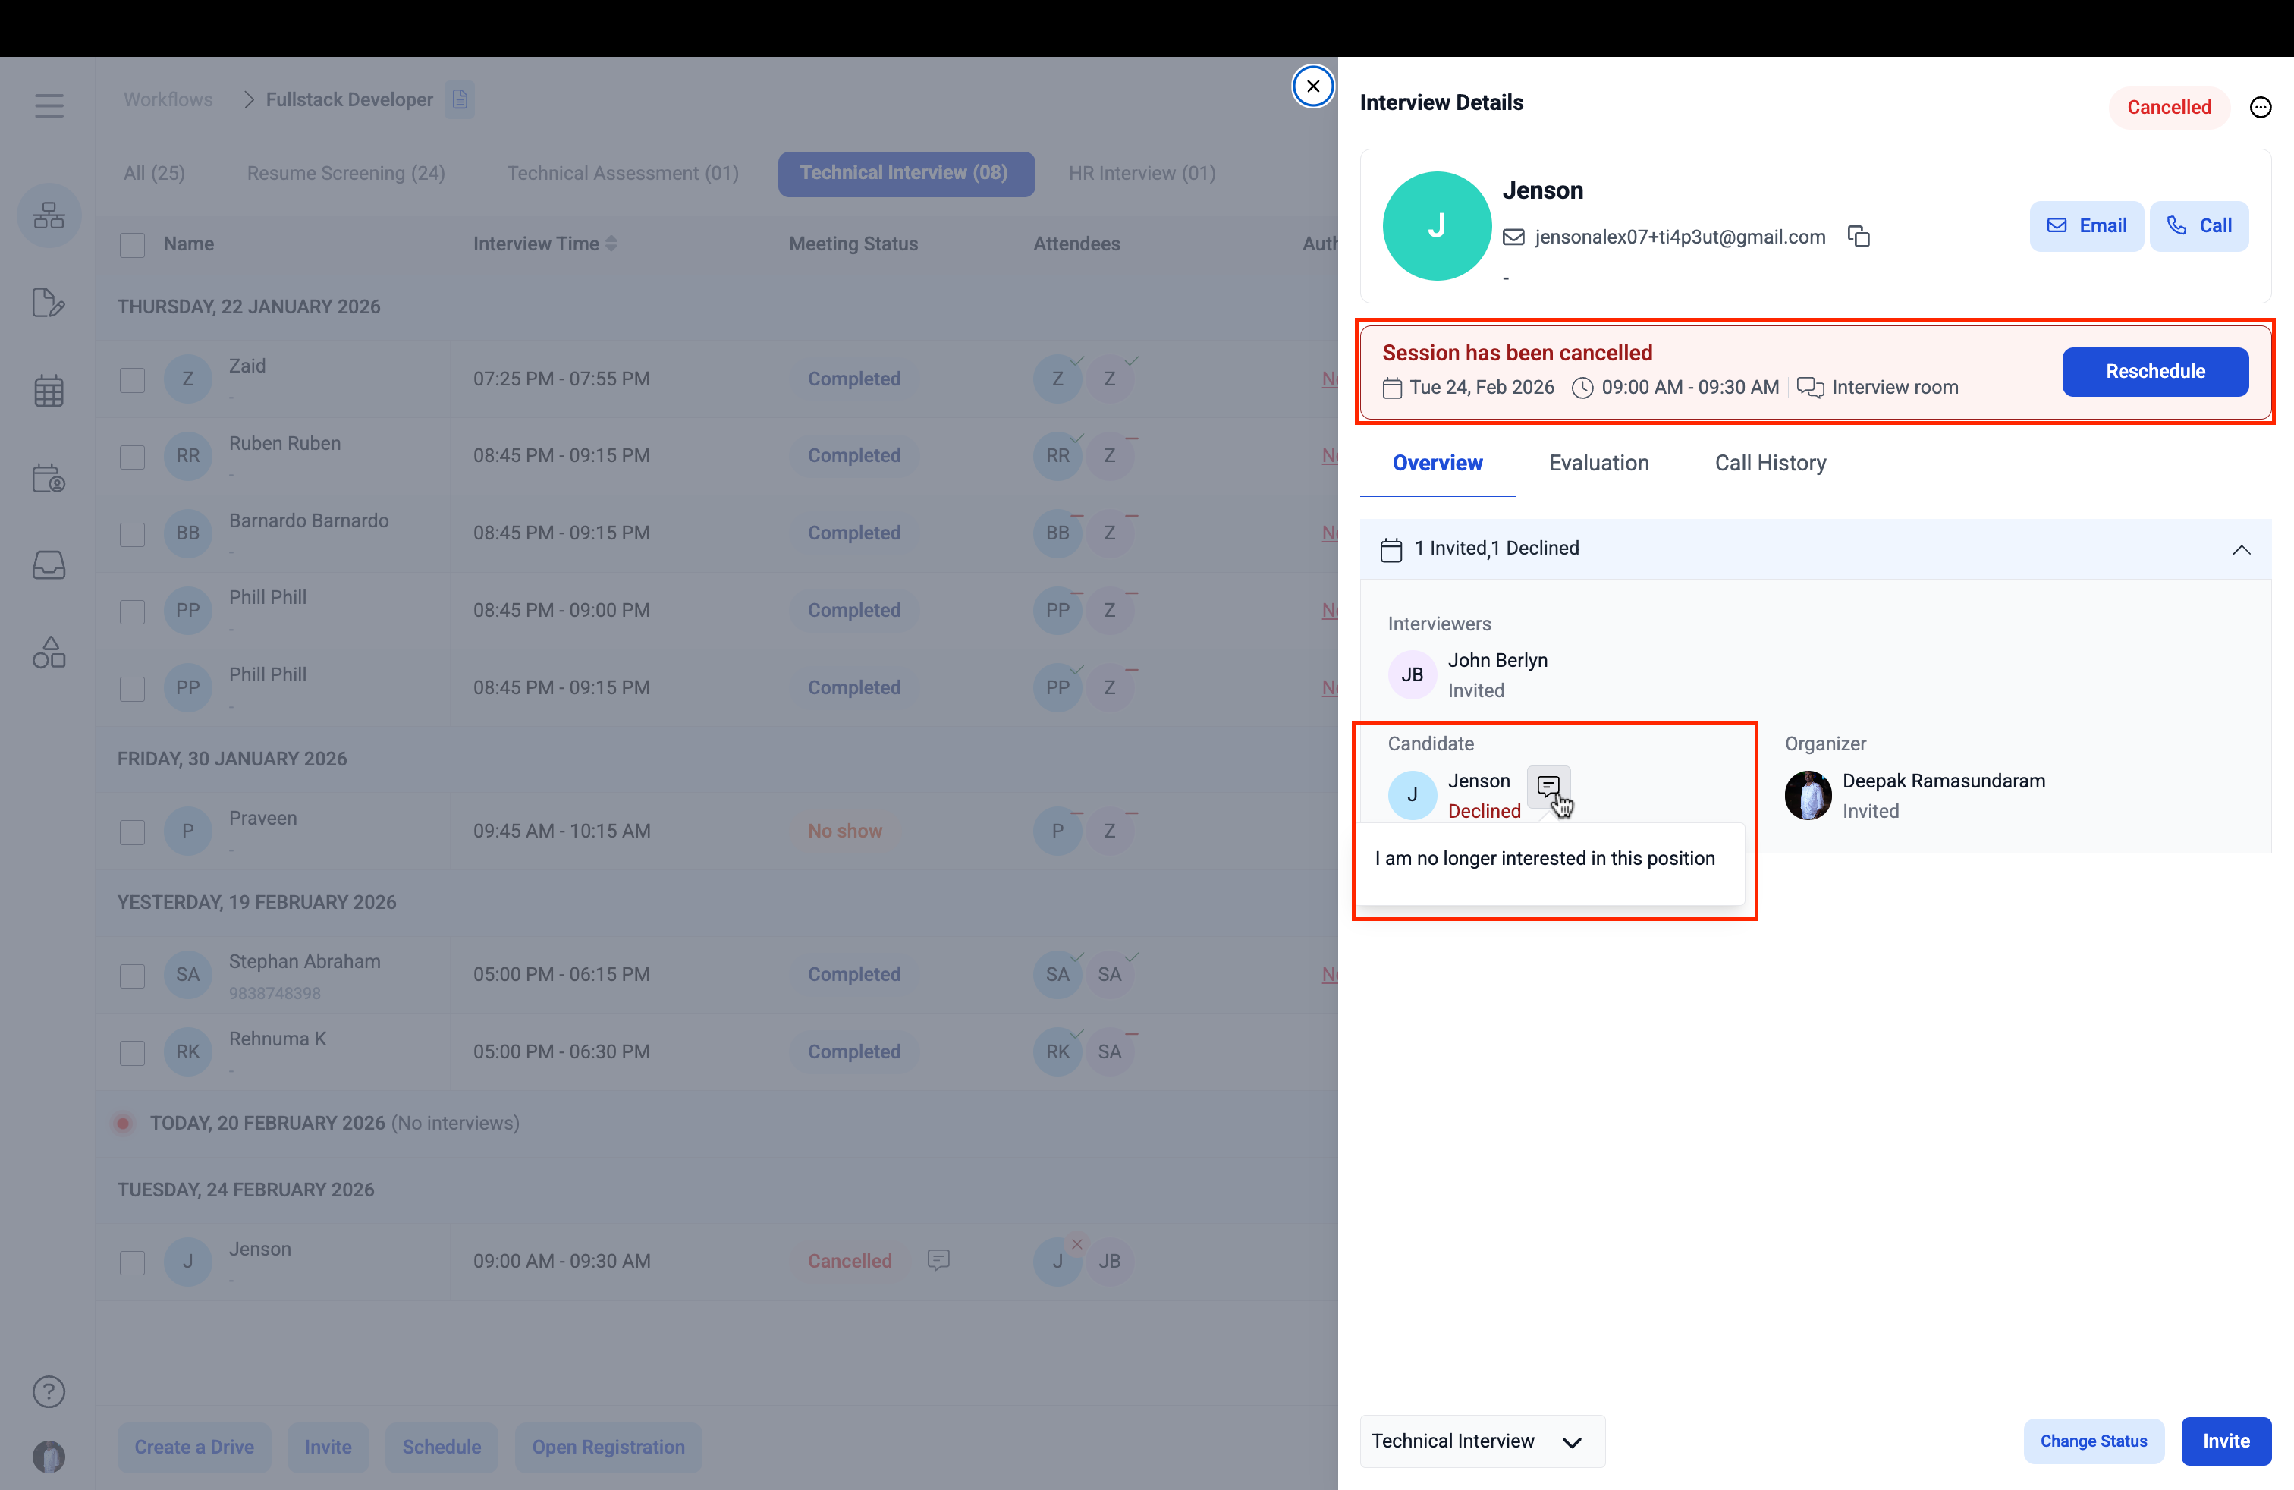Click the comment icon beside Cancelled status
2294x1490 pixels.
click(x=938, y=1259)
